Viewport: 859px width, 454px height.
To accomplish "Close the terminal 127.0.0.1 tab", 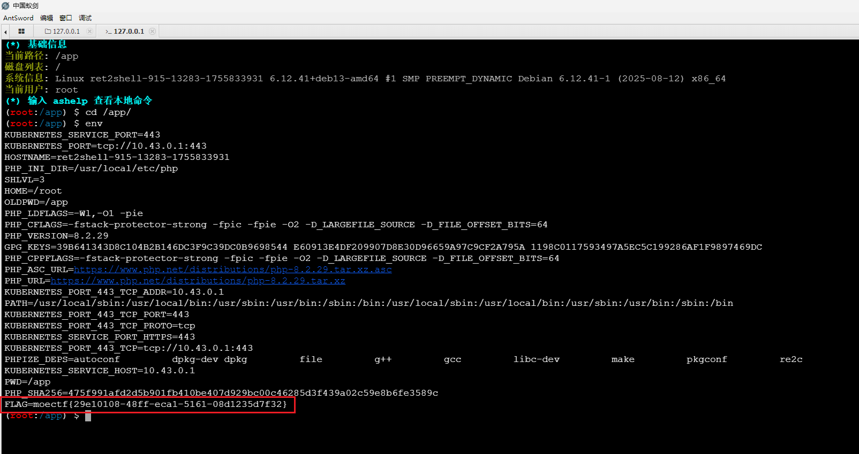I will (153, 32).
